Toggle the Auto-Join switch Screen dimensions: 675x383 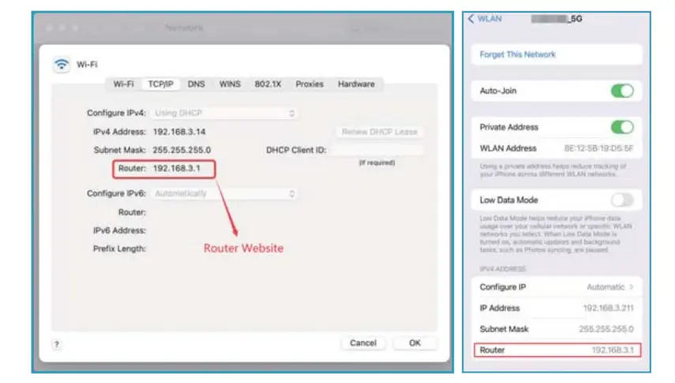622,91
